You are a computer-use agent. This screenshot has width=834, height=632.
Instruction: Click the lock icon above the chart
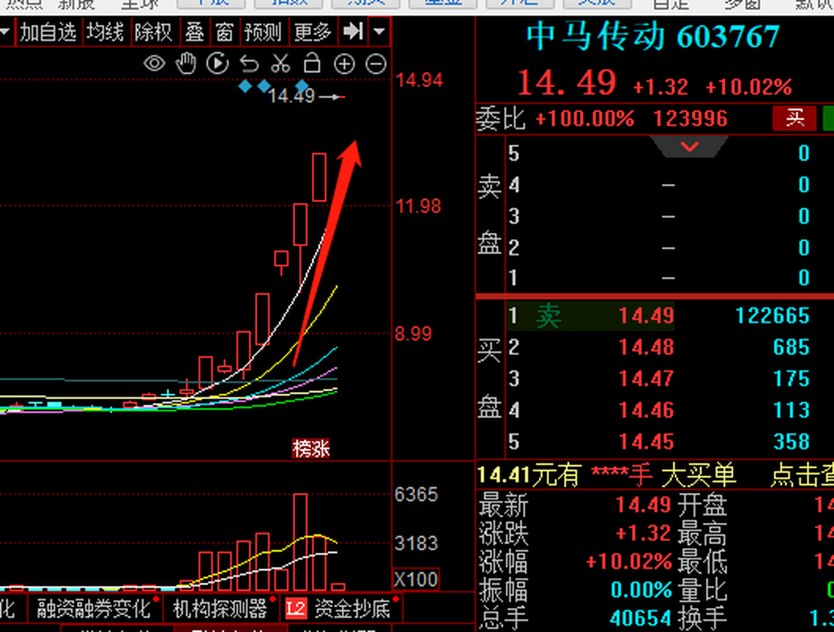point(312,63)
